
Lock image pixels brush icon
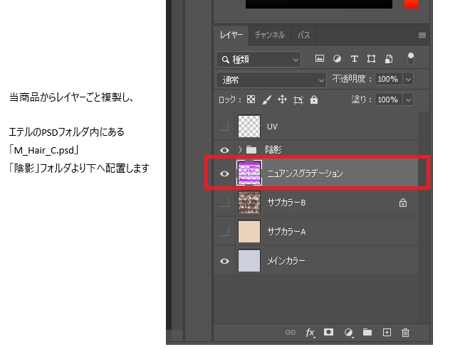pos(266,100)
